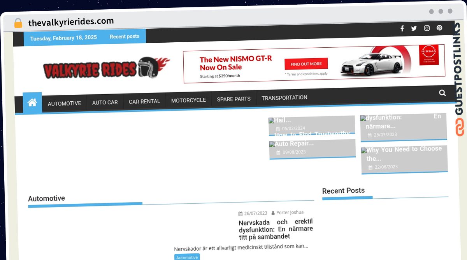The width and height of the screenshot is (467, 260).
Task: Open the Motorcycle menu item
Action: click(188, 100)
